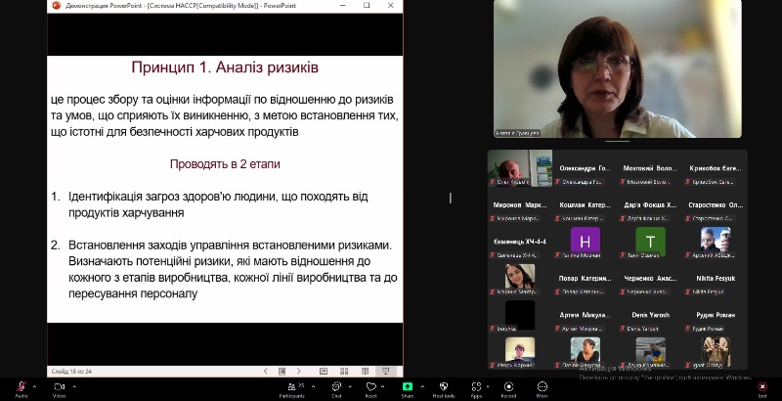Unmute the microphone with the Audio icon
The height and width of the screenshot is (401, 782).
point(21,387)
